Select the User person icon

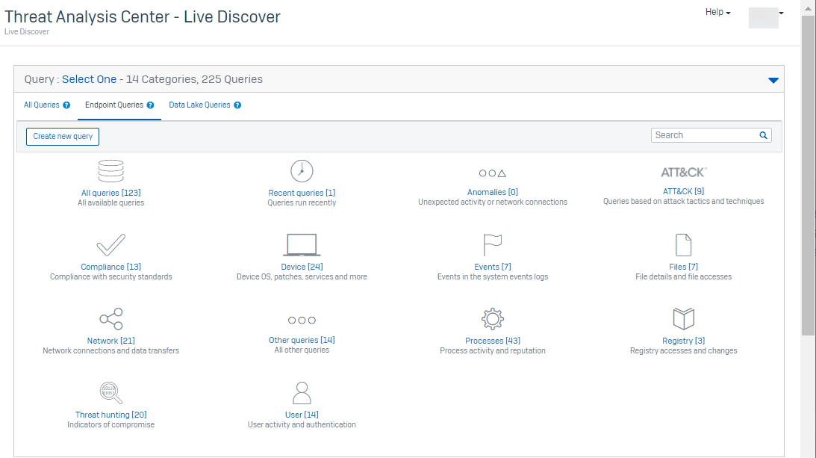302,393
